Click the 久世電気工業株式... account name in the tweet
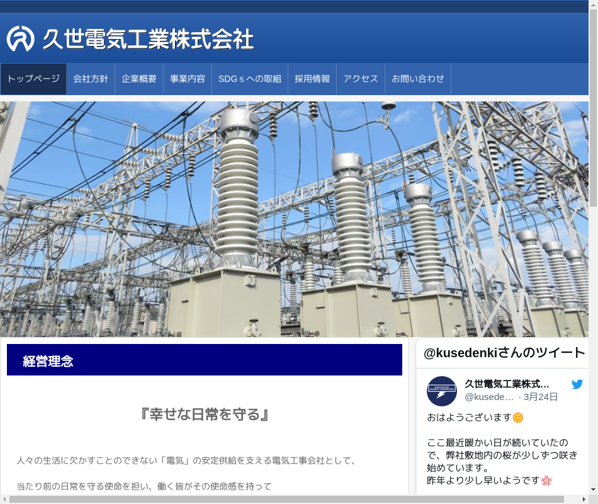Image resolution: width=598 pixels, height=504 pixels. 507,384
